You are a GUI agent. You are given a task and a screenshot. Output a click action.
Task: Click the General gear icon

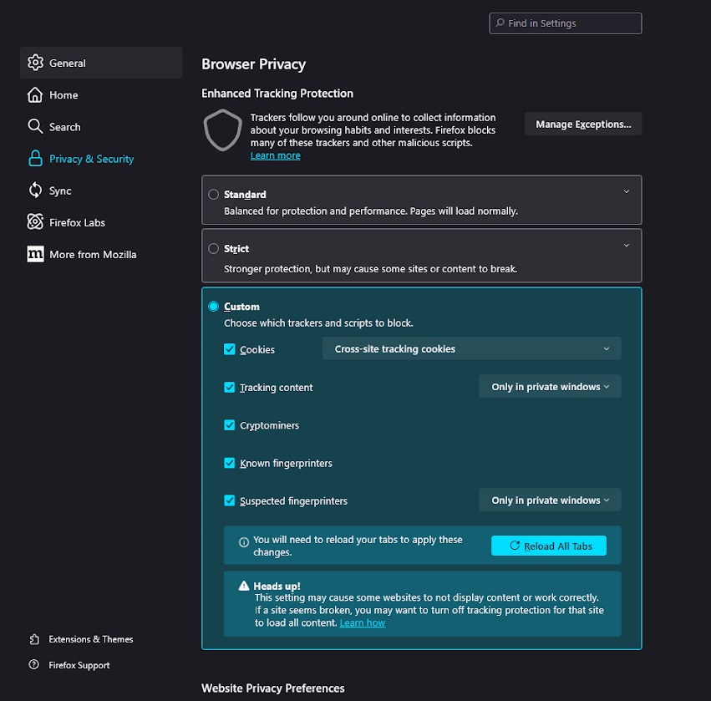pos(35,63)
